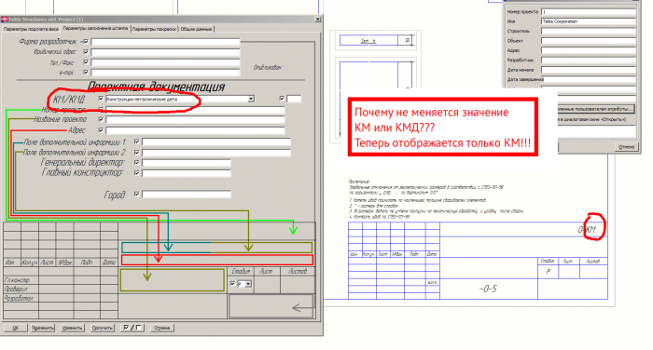Screen dimensions: 653x350
Task: Toggle the Генеральный директор checkbox
Action: (x=136, y=163)
